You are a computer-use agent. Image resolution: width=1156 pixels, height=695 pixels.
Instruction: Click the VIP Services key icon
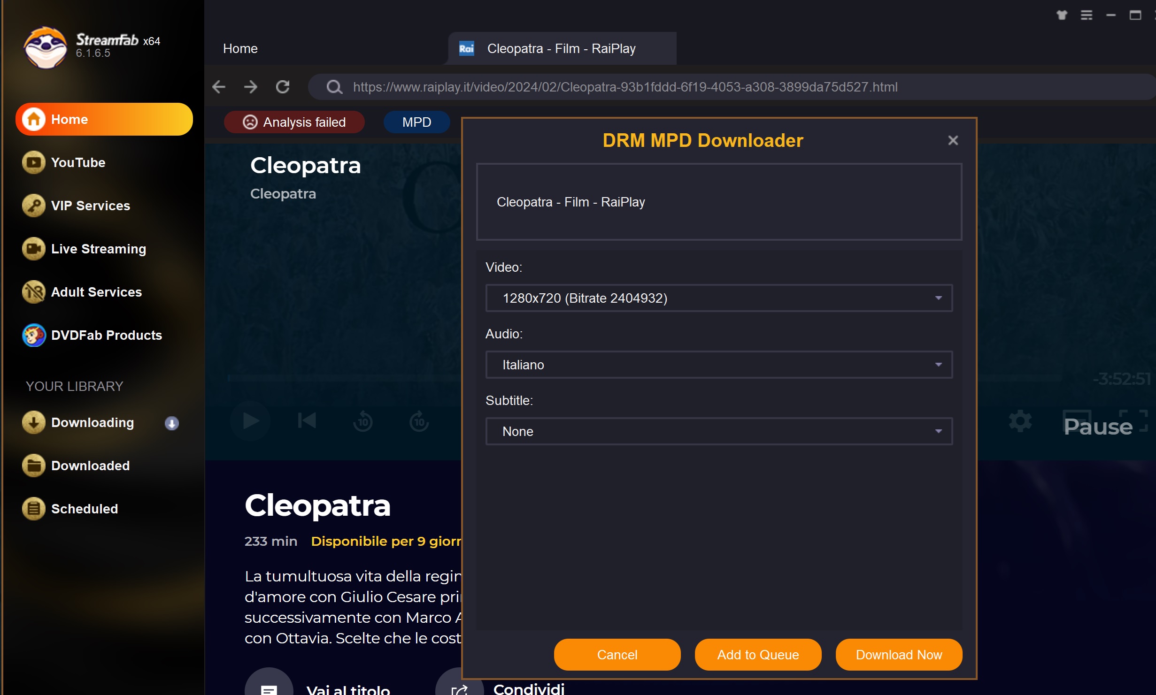click(34, 206)
